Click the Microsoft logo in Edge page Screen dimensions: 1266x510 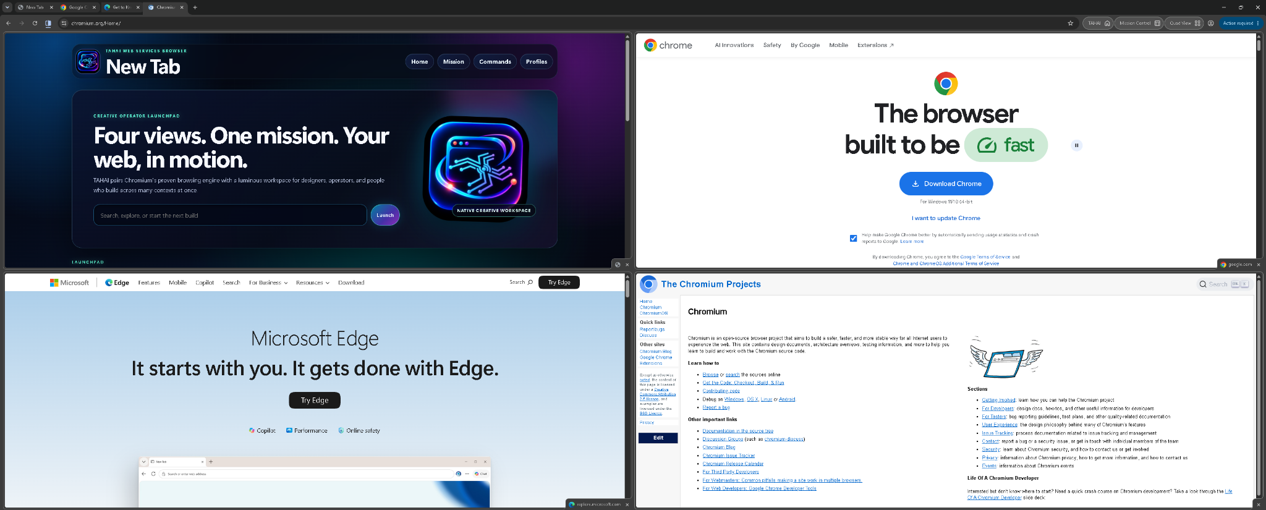[x=70, y=283]
